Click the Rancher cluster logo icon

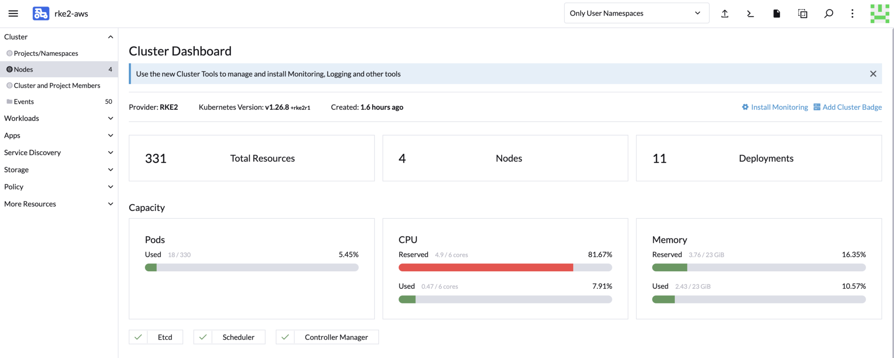pyautogui.click(x=41, y=14)
